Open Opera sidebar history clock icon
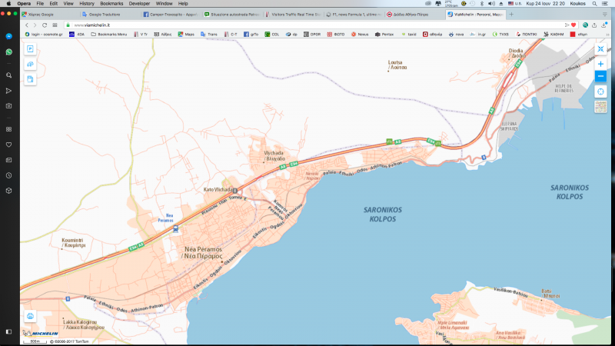The width and height of the screenshot is (615, 346). tap(8, 175)
